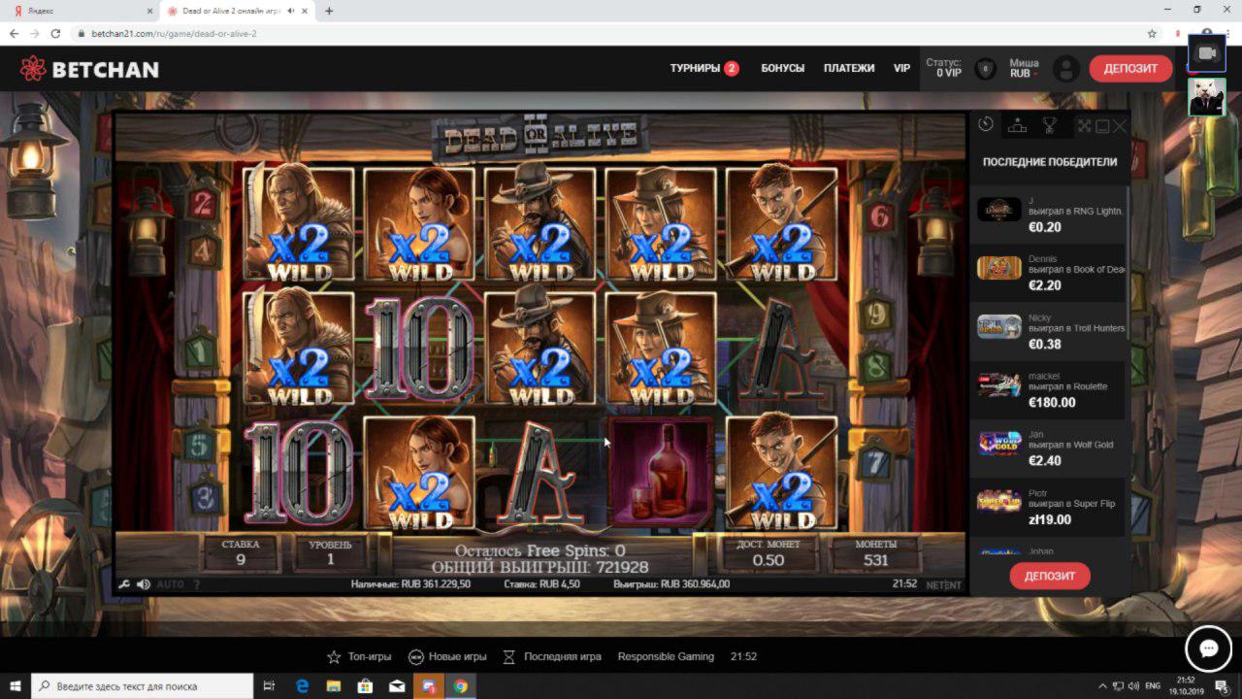Viewport: 1242px width, 699px height.
Task: Open Новые игры link
Action: click(447, 656)
